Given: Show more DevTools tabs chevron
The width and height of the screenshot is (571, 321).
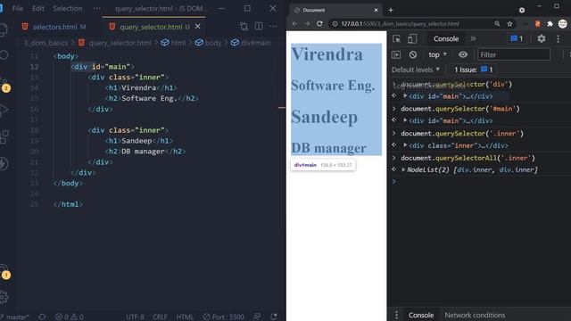Looking at the screenshot, I should 473,38.
